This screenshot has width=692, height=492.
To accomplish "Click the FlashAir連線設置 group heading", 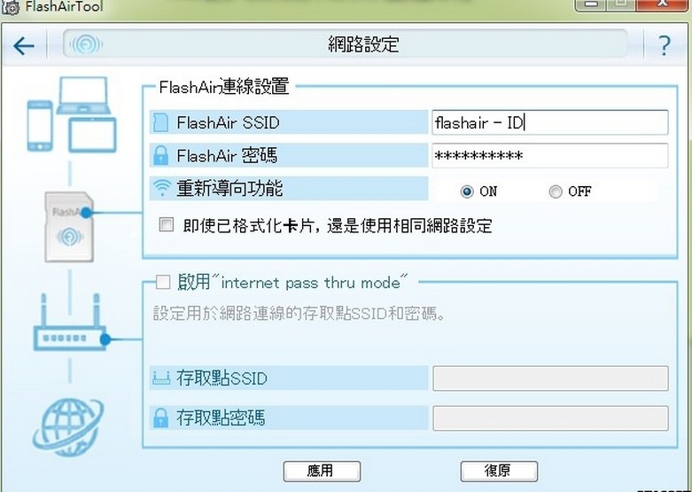I will pyautogui.click(x=224, y=87).
